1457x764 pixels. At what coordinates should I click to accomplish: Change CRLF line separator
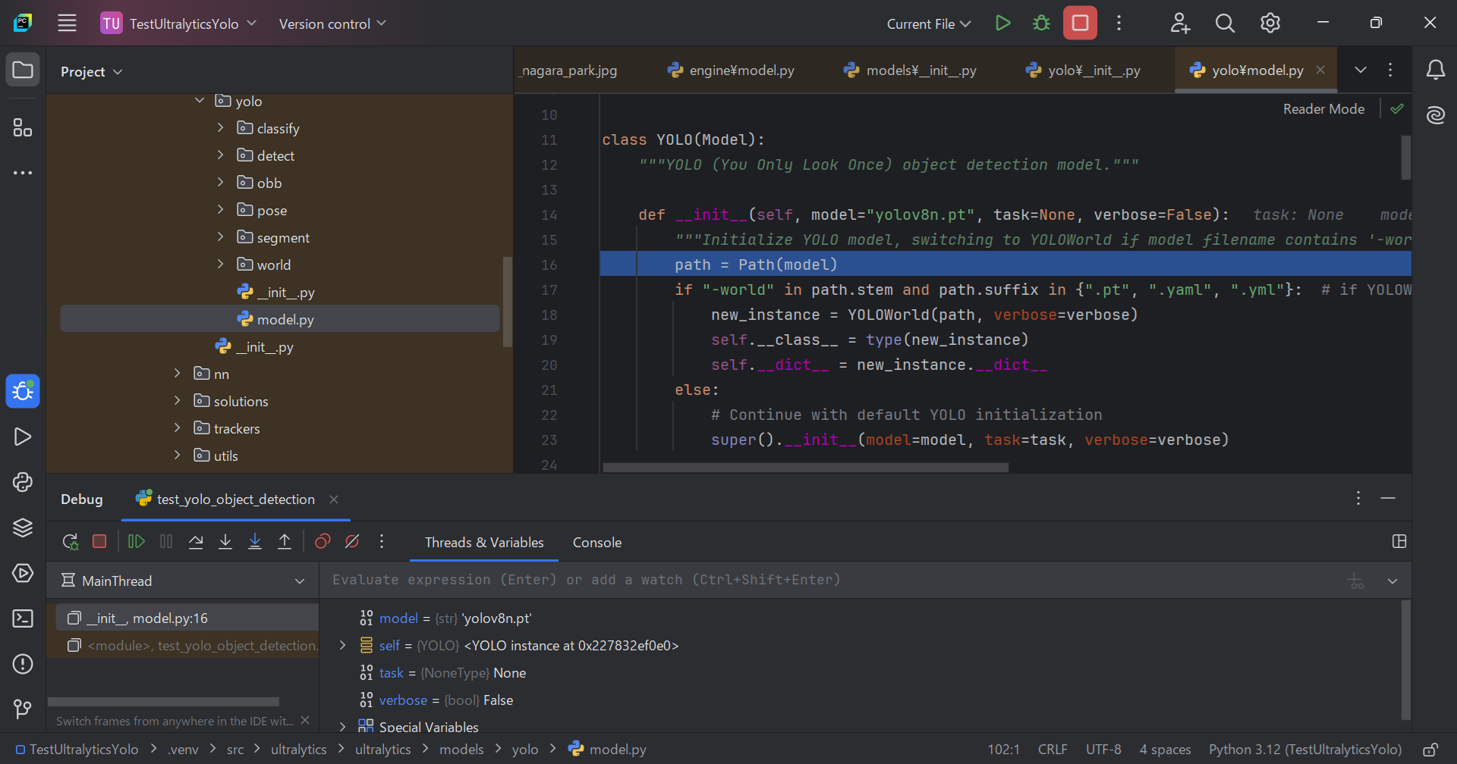click(x=1053, y=750)
